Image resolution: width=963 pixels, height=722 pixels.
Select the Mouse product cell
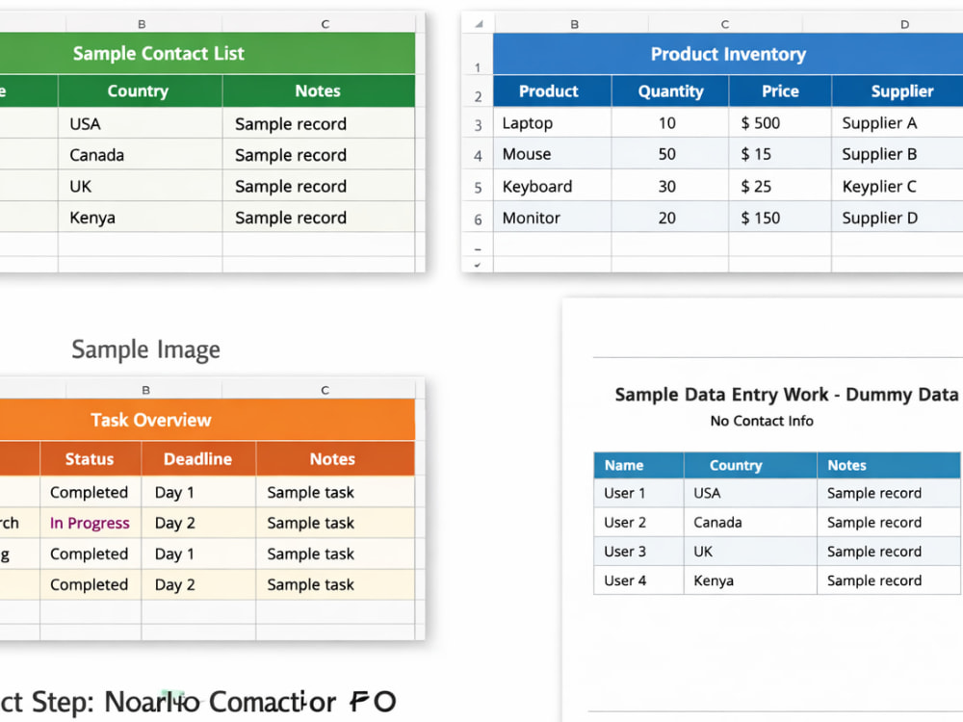click(552, 154)
